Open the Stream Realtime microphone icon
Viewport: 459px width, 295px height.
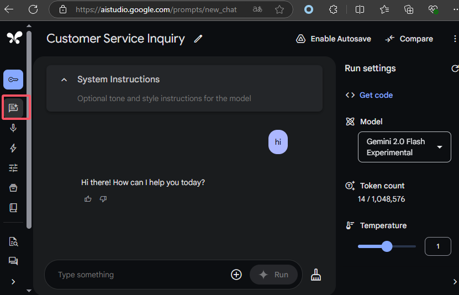(13, 128)
